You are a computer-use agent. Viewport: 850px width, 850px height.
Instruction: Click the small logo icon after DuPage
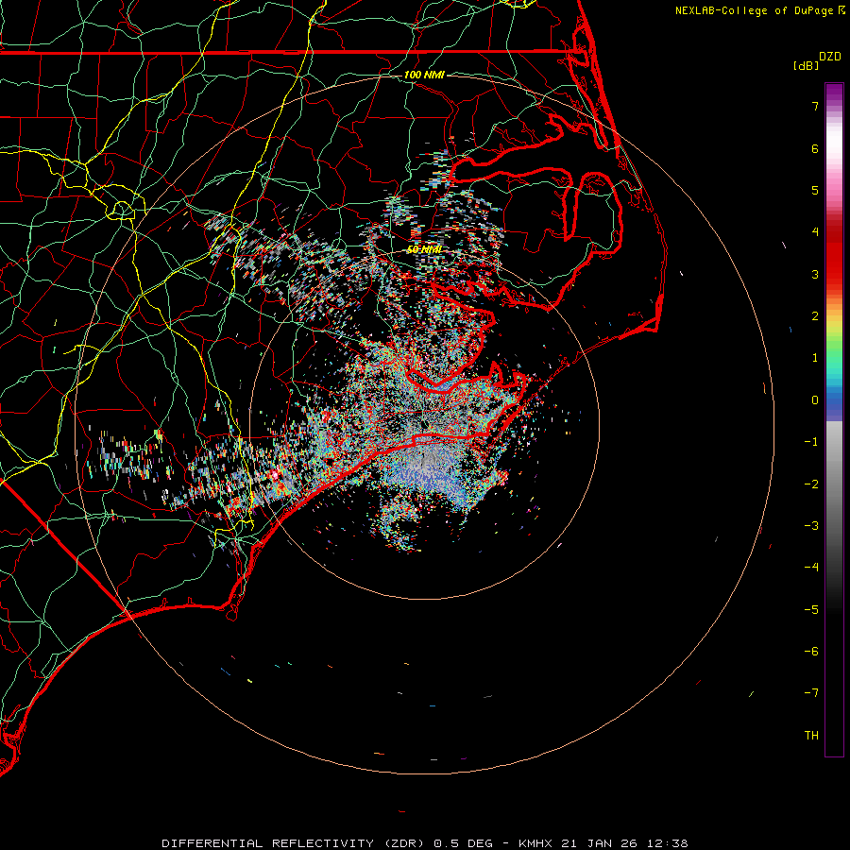[x=841, y=10]
